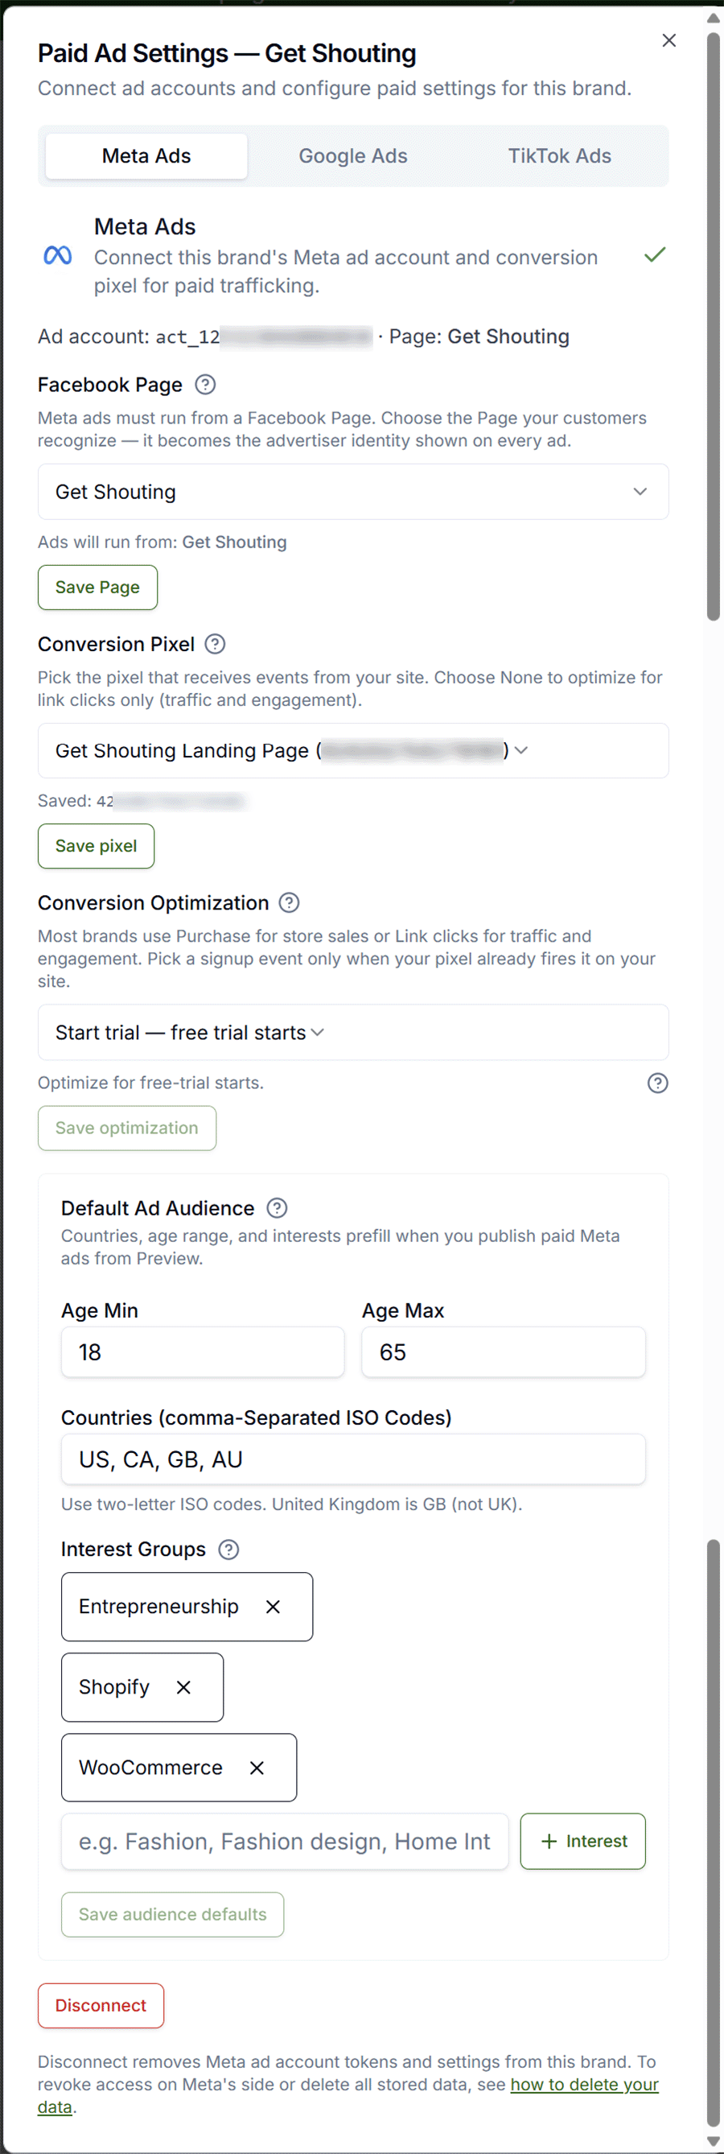The width and height of the screenshot is (724, 2154).
Task: Remove the WooCommerce interest tag
Action: pyautogui.click(x=257, y=1767)
